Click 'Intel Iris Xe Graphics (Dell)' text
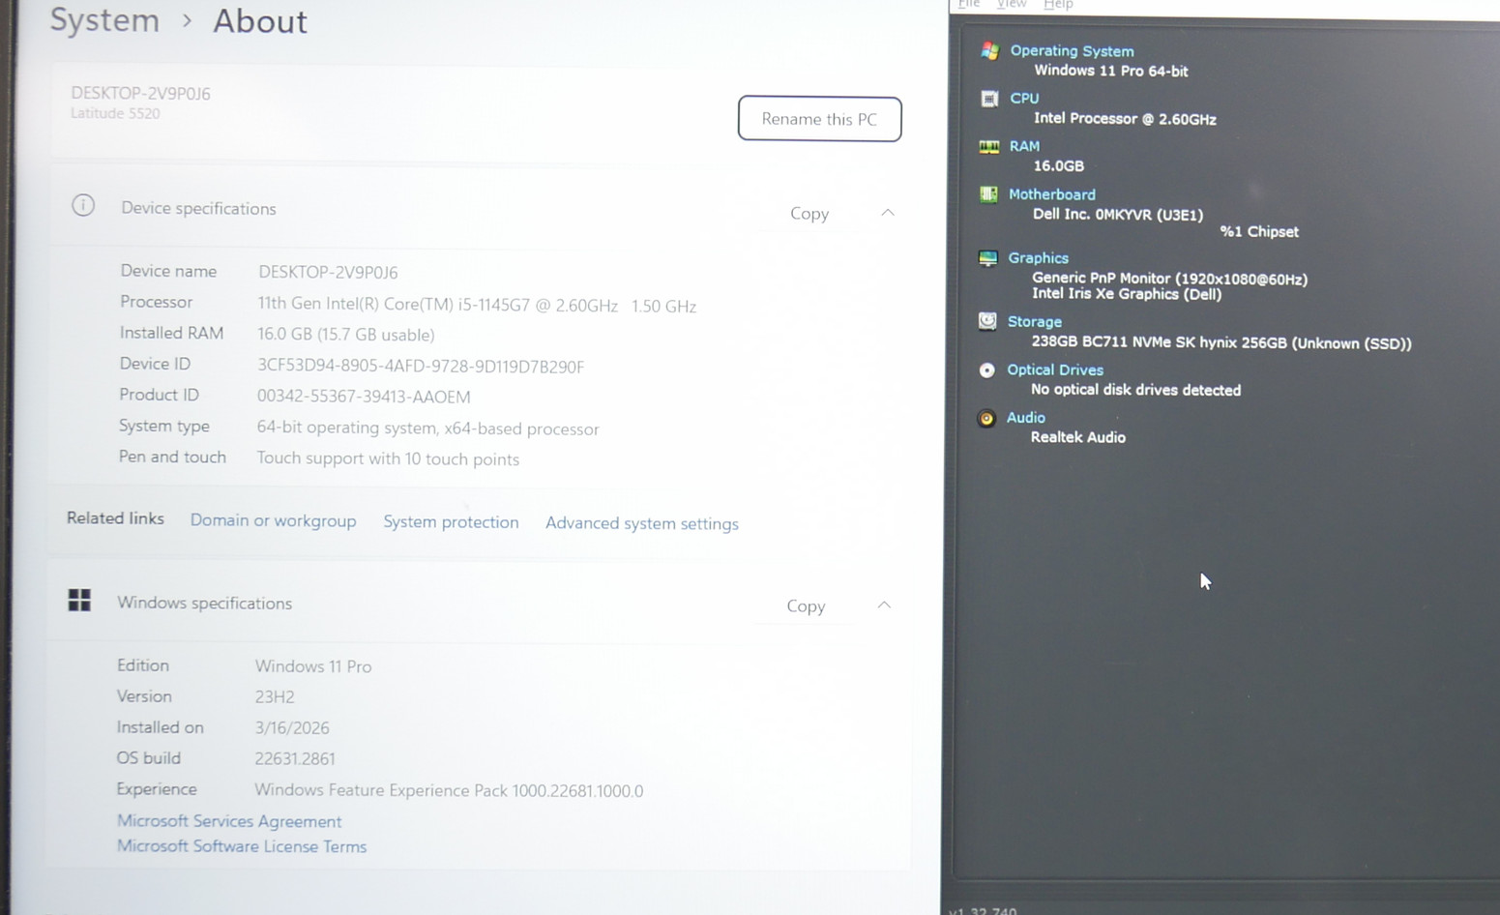This screenshot has width=1500, height=915. pos(1127,294)
